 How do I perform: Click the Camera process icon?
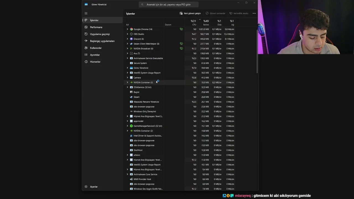tap(131, 78)
